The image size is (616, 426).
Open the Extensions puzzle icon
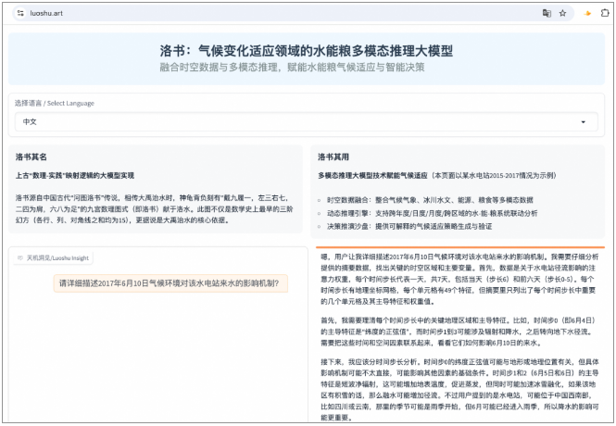click(605, 13)
